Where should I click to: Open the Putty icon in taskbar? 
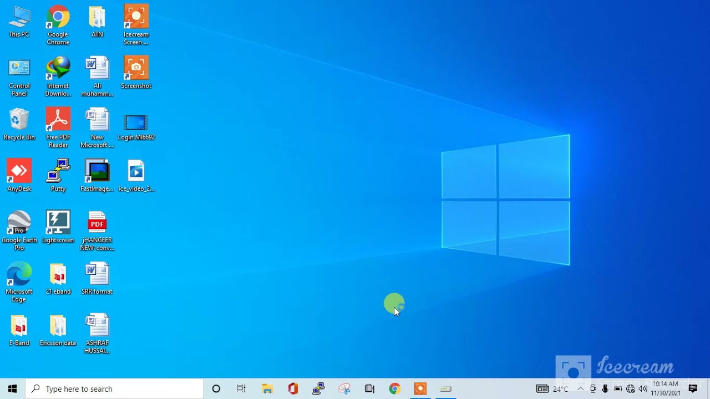pos(318,389)
